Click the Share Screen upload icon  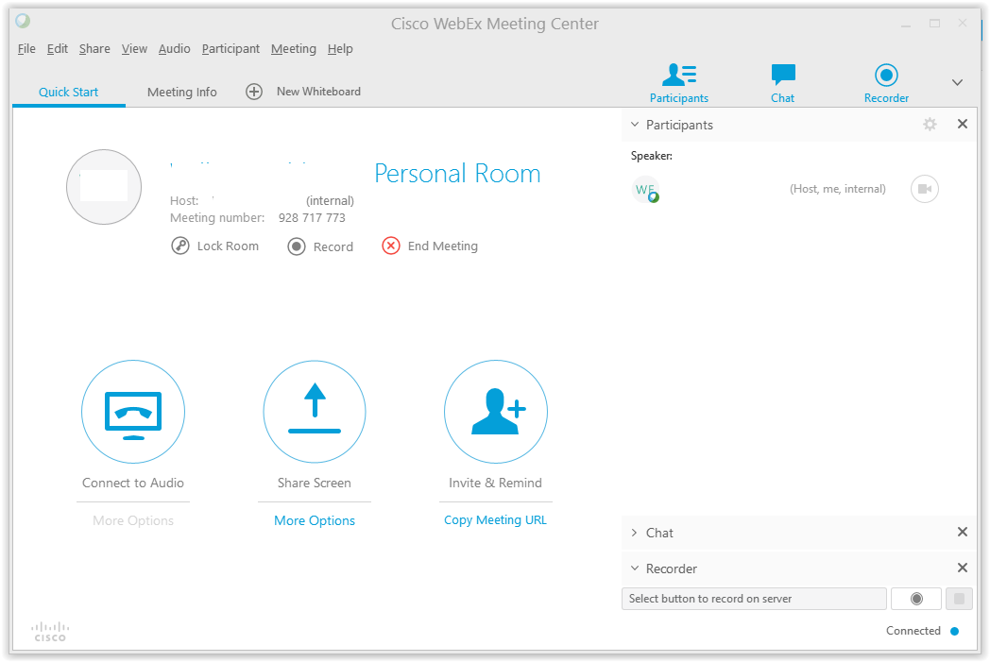[x=315, y=412]
